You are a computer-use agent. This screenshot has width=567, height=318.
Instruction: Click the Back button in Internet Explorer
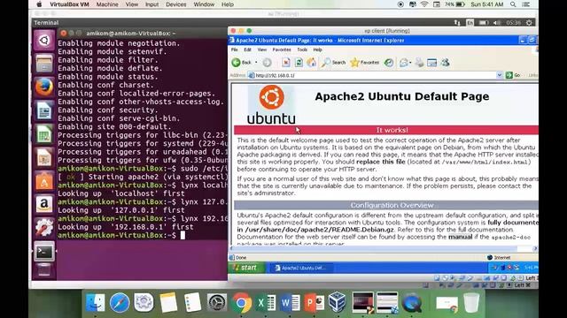pos(242,63)
